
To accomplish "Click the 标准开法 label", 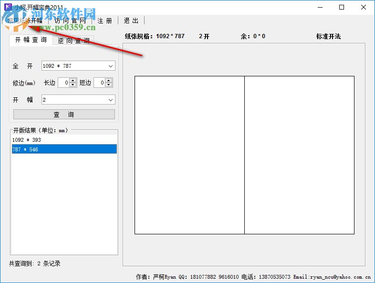I will [x=328, y=36].
